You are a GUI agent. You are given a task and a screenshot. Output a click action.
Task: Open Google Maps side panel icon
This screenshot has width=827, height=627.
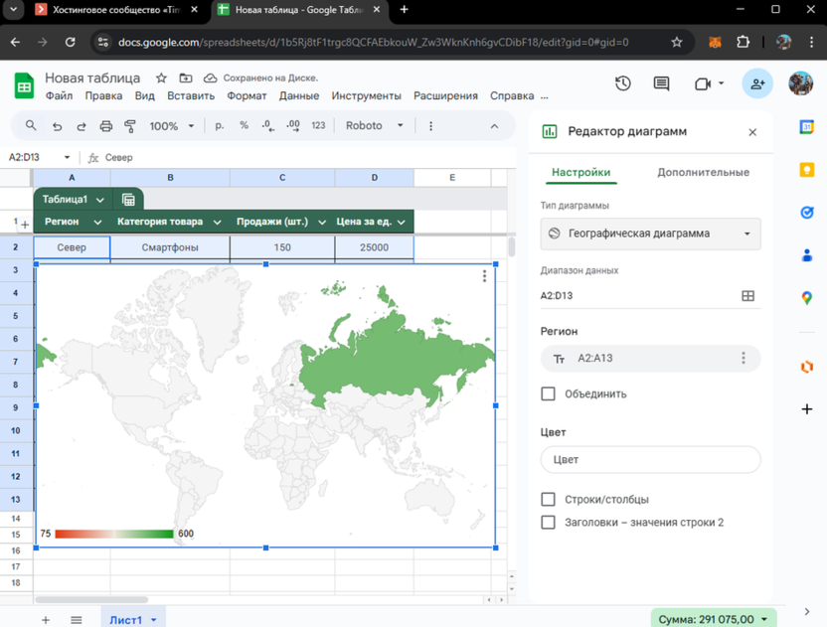(806, 298)
